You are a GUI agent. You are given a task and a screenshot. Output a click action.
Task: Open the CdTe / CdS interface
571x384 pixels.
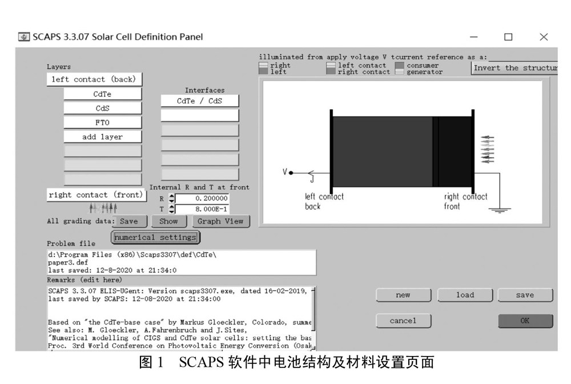199,101
